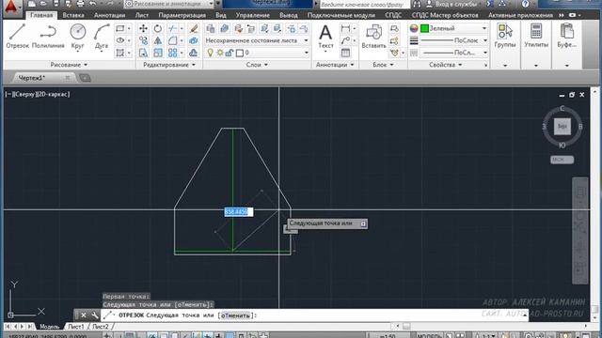Select the Дуга arc tool

tap(102, 36)
